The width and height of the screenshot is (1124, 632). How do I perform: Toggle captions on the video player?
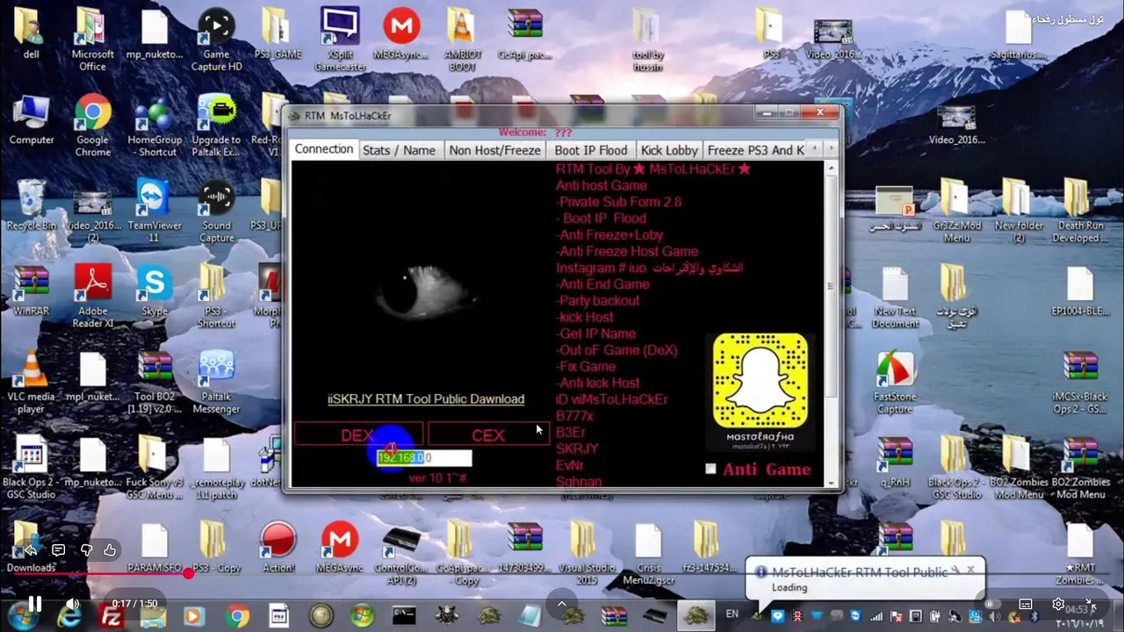1025,604
